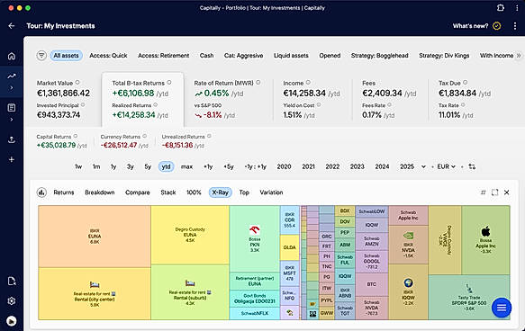Click info icon next to Tax Due
Image resolution: width=525 pixels, height=331 pixels.
coord(465,82)
